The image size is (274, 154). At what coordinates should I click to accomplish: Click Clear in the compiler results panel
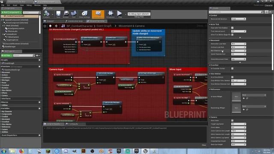click(204, 145)
